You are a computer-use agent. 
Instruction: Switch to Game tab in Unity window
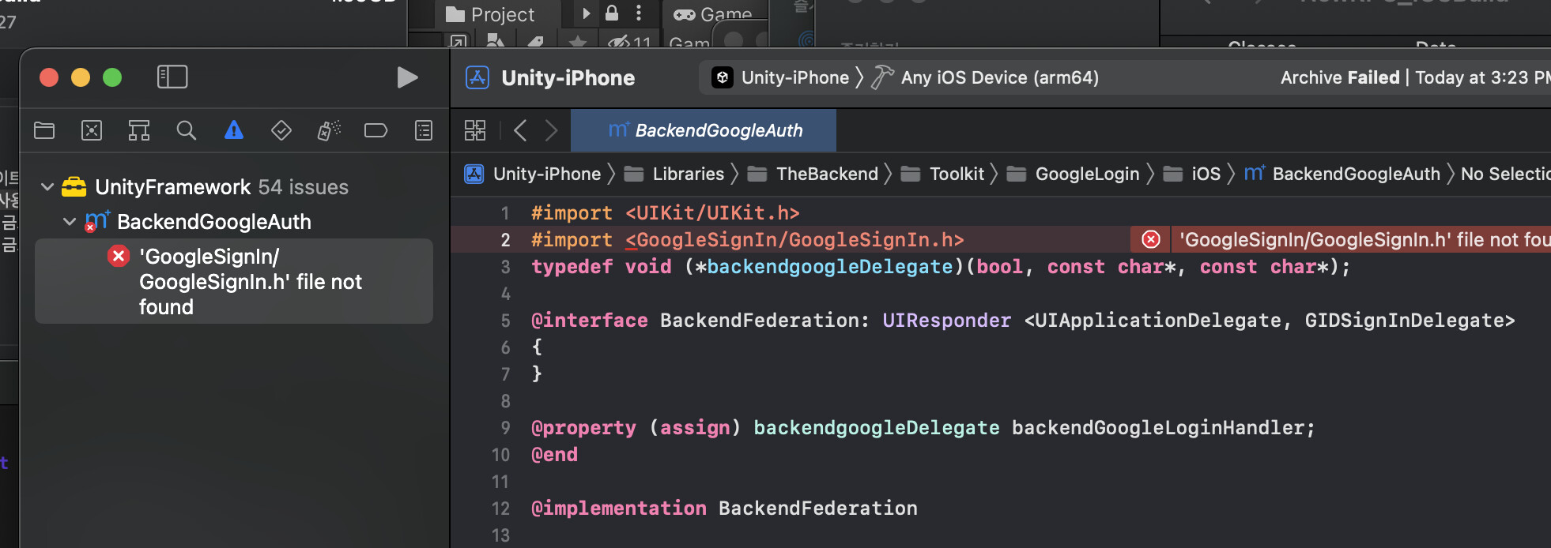(713, 14)
